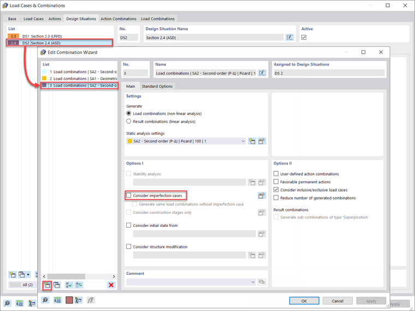This screenshot has width=415, height=311.
Task: Switch to the Standard Options tab
Action: (x=157, y=86)
